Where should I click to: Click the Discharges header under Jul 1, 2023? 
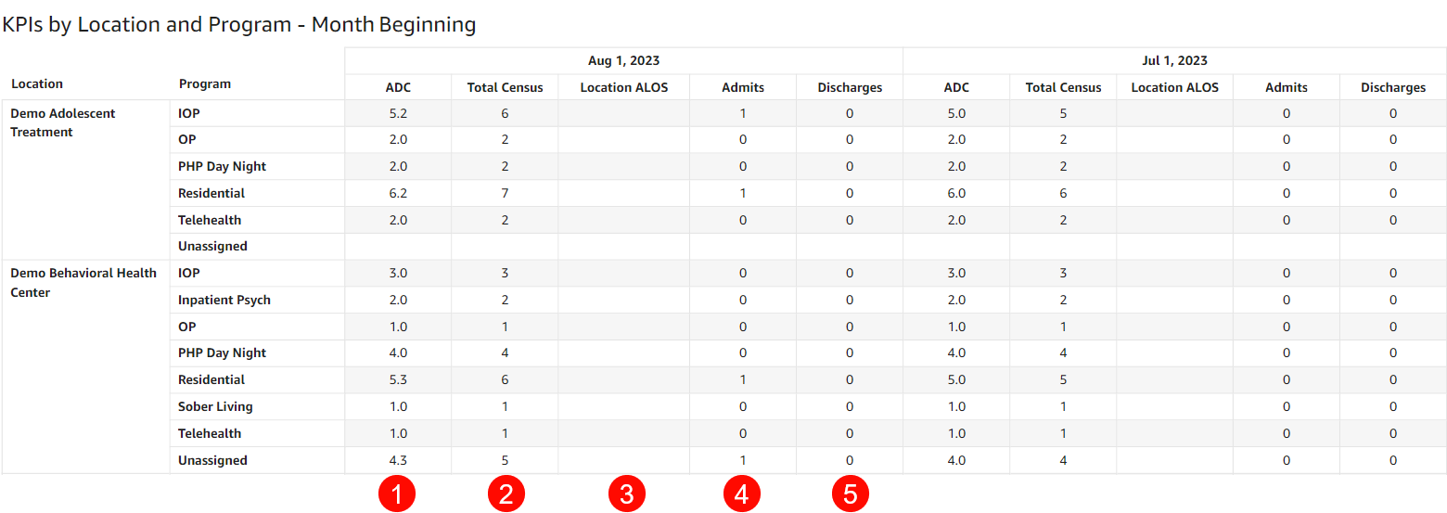[x=1392, y=87]
